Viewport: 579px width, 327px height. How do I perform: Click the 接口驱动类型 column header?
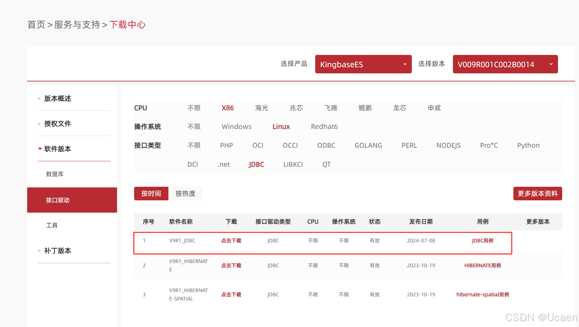pos(273,222)
